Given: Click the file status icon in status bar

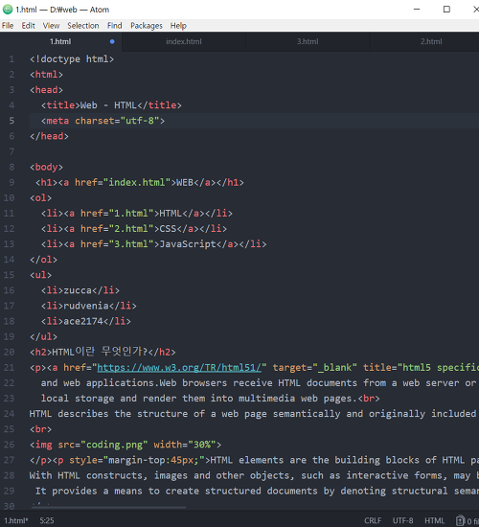Looking at the screenshot, I should [460, 520].
